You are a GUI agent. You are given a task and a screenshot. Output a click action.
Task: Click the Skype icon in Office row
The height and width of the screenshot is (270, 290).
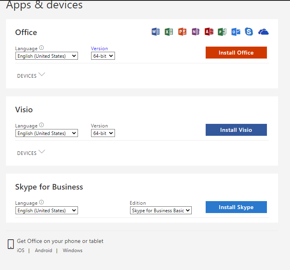249,31
